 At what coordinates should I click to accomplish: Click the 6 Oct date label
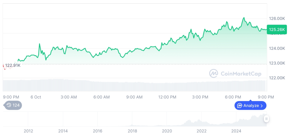coord(36,97)
